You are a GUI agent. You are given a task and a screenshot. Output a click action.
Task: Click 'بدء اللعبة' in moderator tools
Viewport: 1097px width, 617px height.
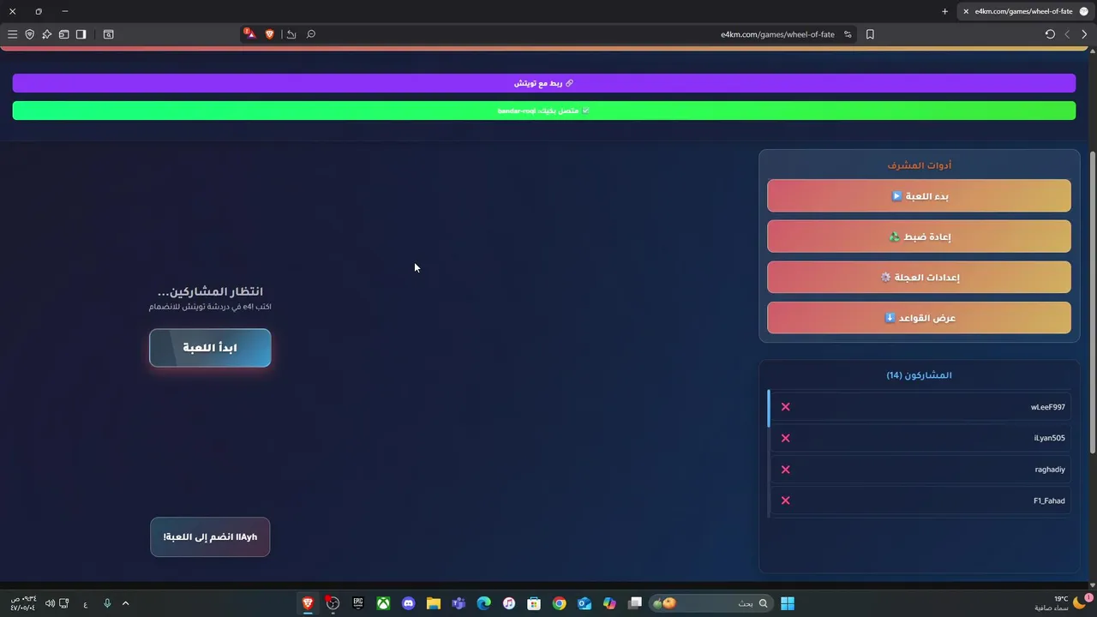[919, 195]
